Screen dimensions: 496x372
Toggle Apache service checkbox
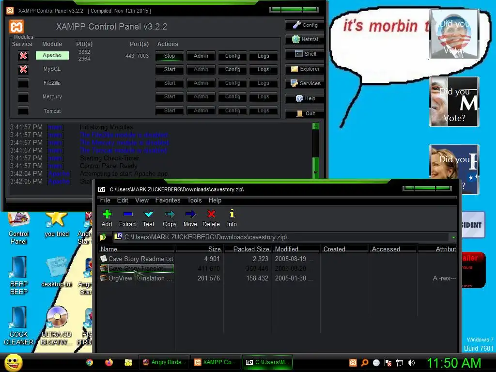coord(23,56)
